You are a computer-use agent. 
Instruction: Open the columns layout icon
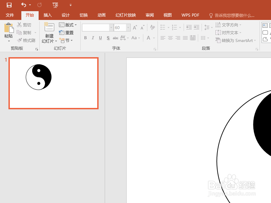(203, 38)
